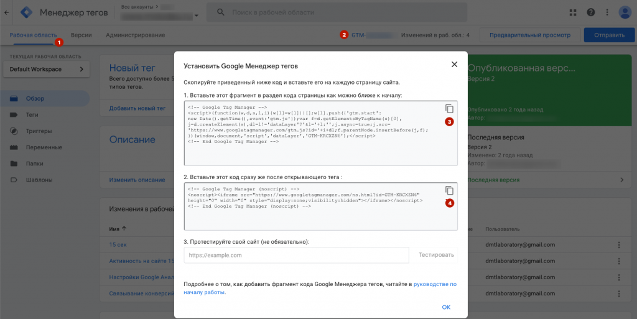This screenshot has height=319, width=637.
Task: Click the Обзор sidebar icon
Action: coord(14,99)
